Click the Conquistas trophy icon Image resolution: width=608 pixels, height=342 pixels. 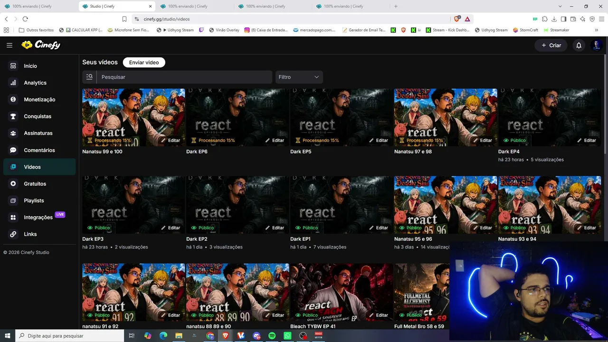[13, 116]
